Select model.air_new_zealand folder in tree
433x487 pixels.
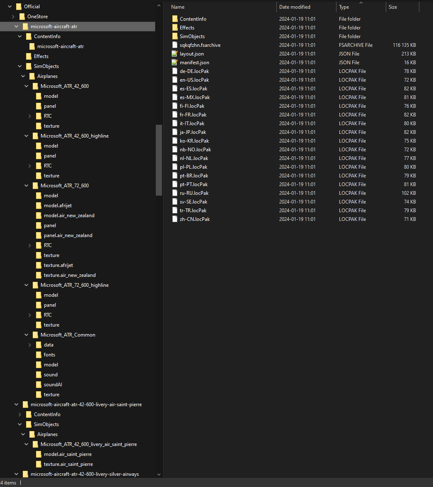click(x=69, y=216)
